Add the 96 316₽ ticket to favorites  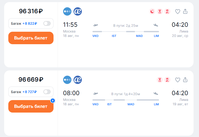coord(178,11)
